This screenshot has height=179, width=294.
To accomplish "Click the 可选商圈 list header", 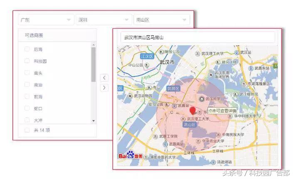I will [x=57, y=35].
